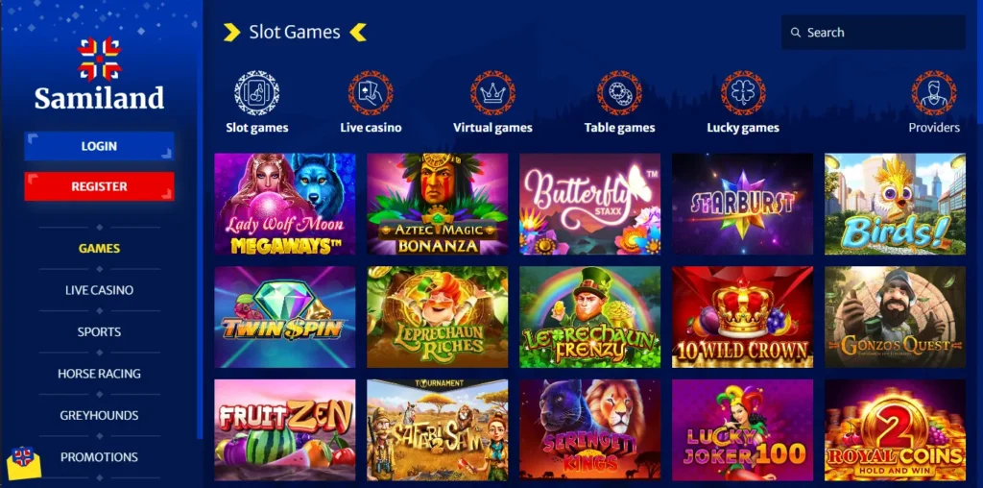983x488 pixels.
Task: Click the search magnifier icon
Action: pos(796,33)
